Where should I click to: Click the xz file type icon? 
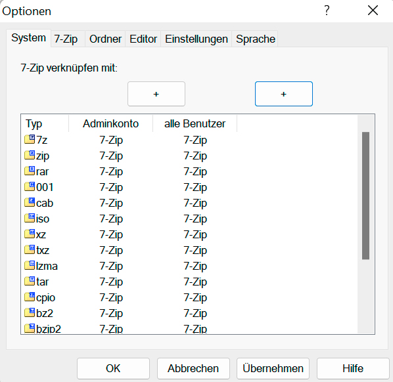pyautogui.click(x=30, y=234)
